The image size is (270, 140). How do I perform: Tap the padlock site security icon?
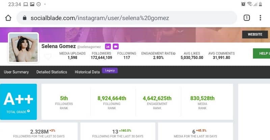(x=24, y=18)
